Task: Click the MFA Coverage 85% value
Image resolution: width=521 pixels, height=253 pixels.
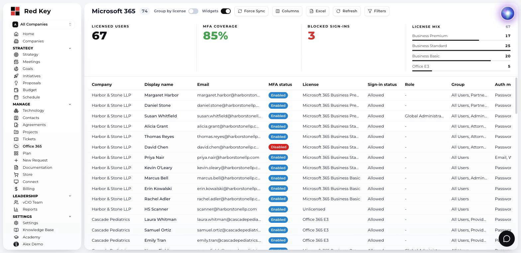Action: pyautogui.click(x=215, y=35)
